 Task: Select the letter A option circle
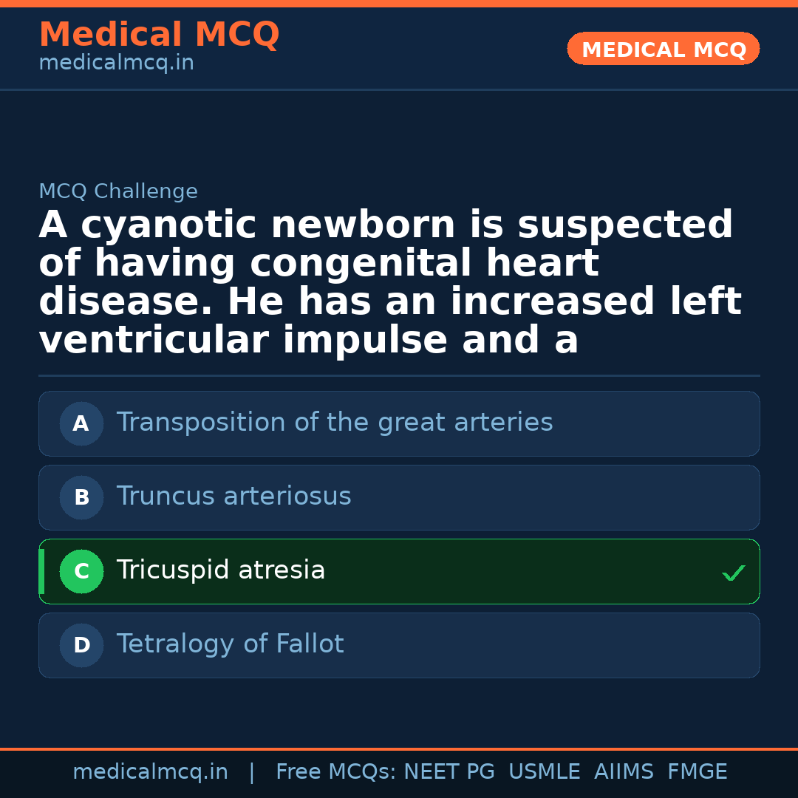[81, 423]
